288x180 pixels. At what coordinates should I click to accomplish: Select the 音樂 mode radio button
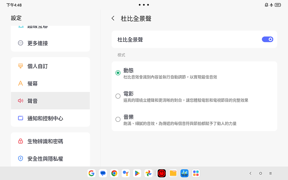pos(118,119)
